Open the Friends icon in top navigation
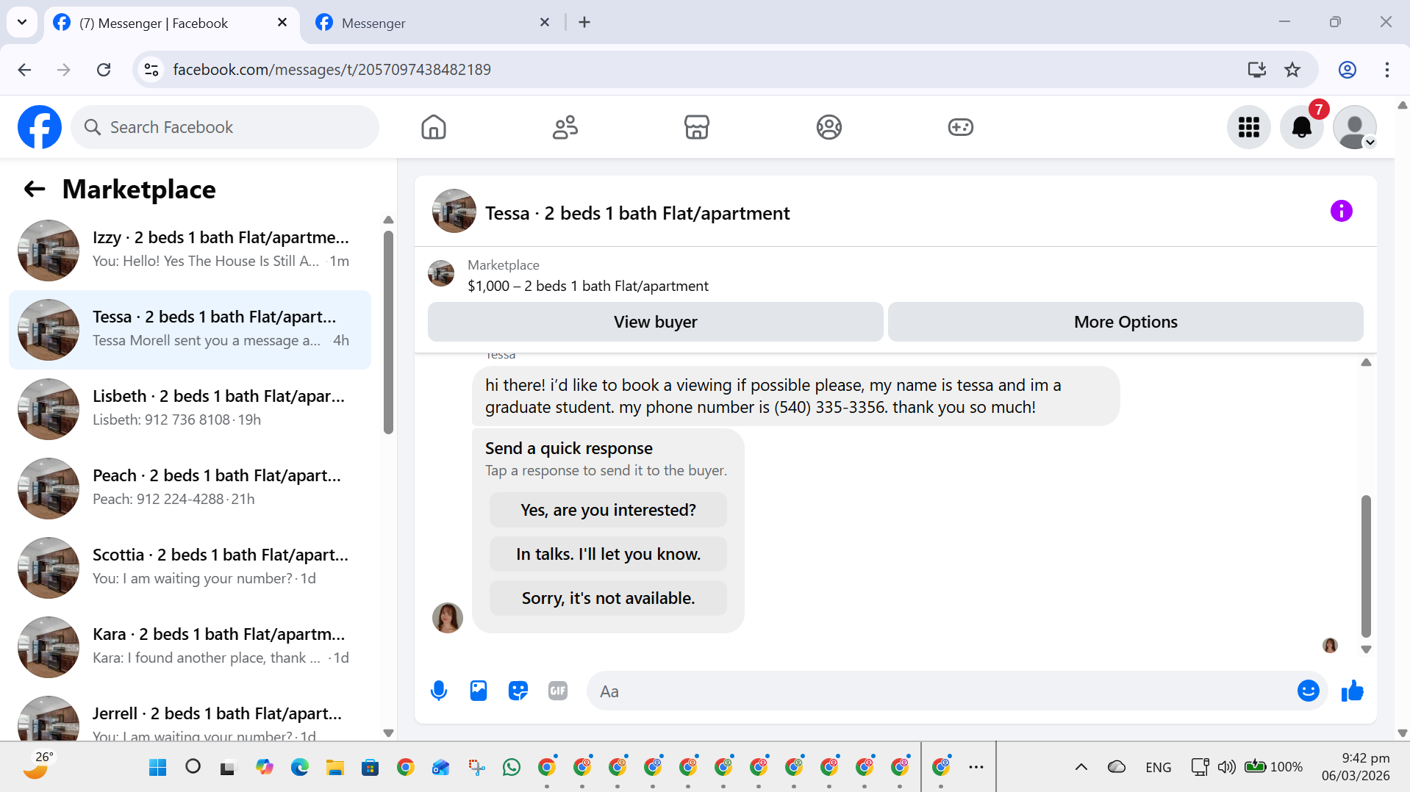 pyautogui.click(x=565, y=127)
